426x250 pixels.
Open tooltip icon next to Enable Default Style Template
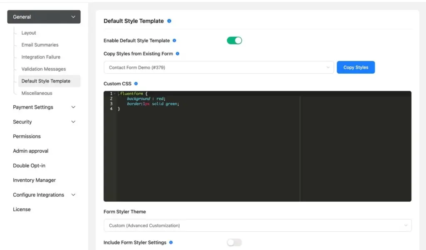[175, 41]
